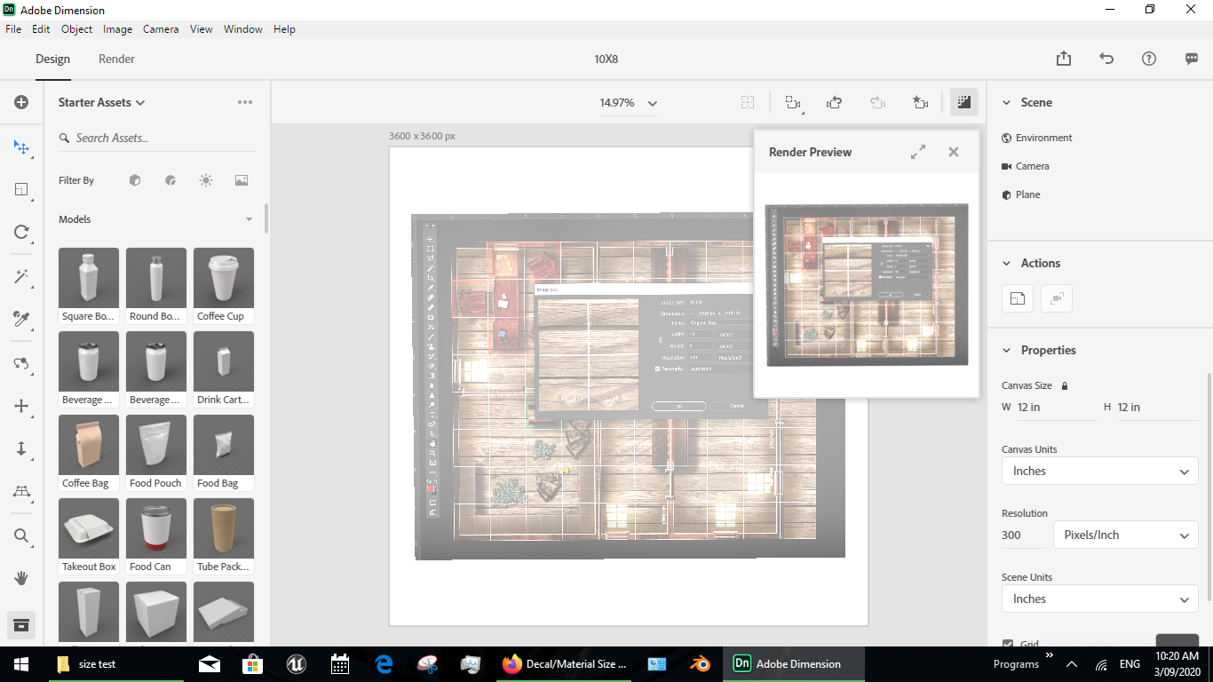Image resolution: width=1213 pixels, height=682 pixels.
Task: Filter assets by Materials
Action: click(170, 180)
